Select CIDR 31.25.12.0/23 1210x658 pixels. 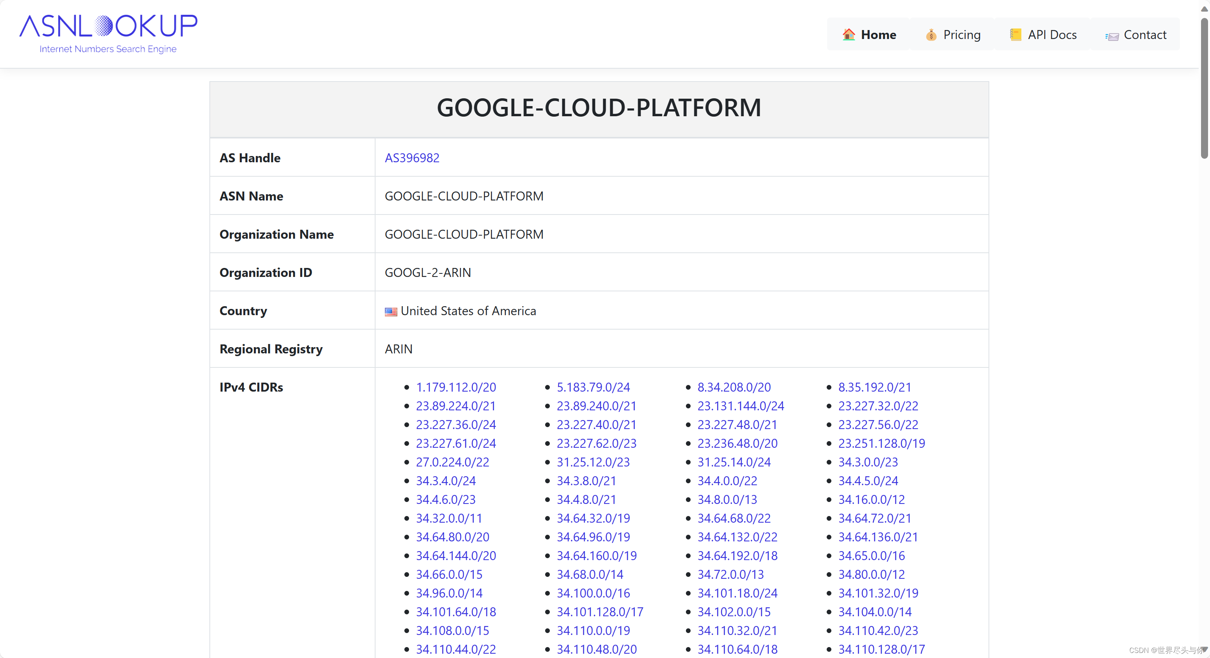point(593,463)
